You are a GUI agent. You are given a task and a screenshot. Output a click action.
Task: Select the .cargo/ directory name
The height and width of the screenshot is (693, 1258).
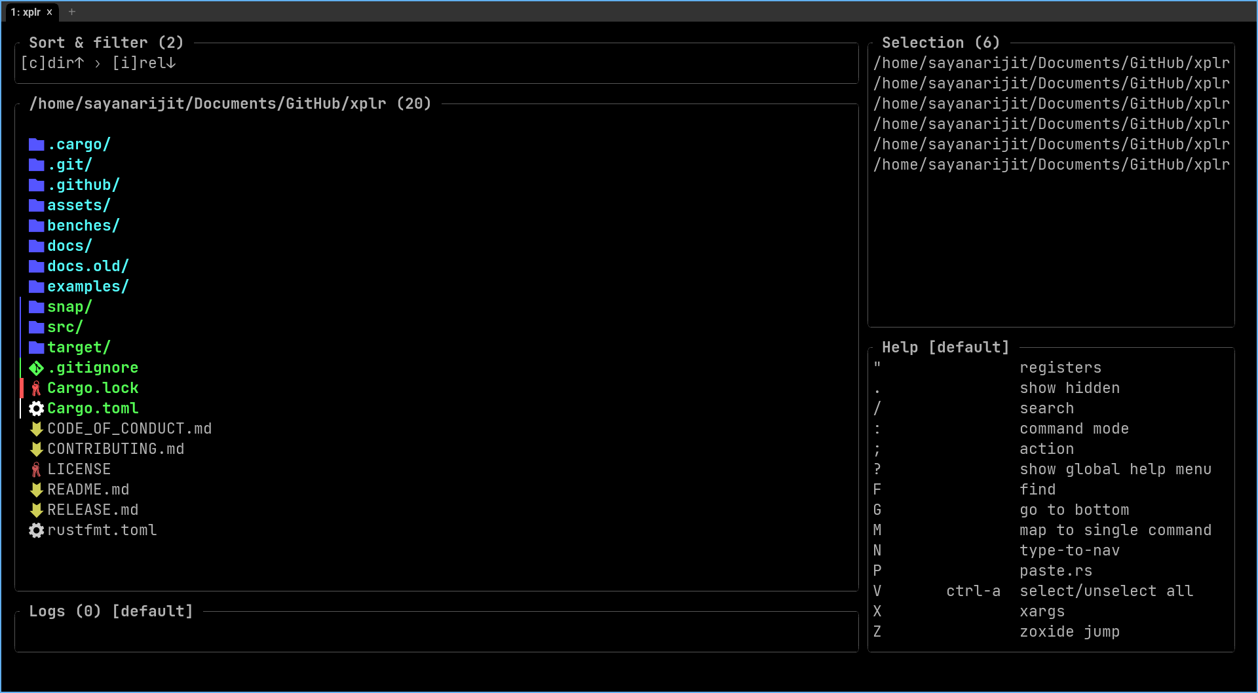(79, 145)
